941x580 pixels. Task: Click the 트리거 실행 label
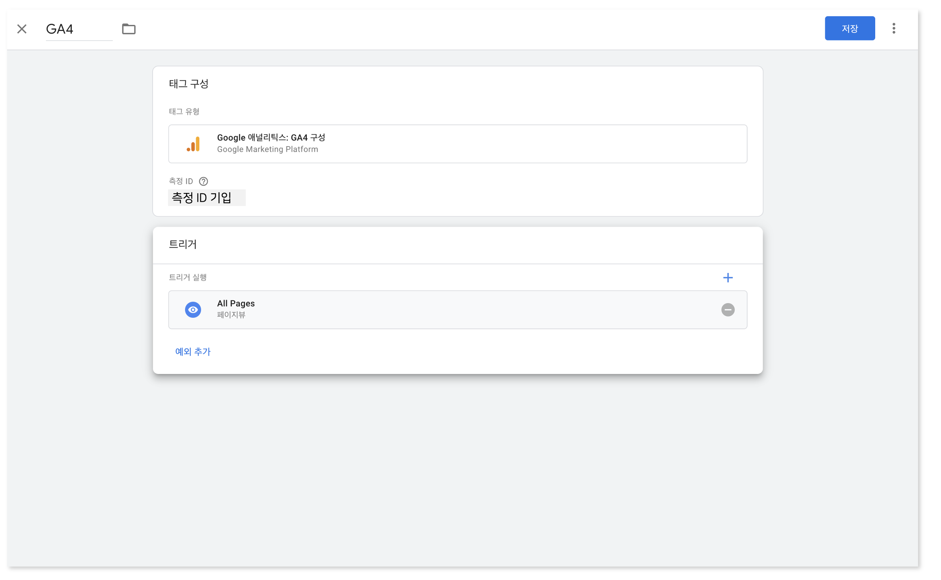(187, 277)
